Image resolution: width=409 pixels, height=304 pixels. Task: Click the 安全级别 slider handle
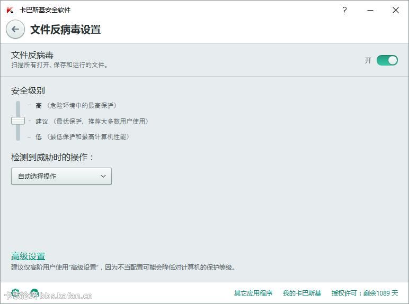[18, 121]
